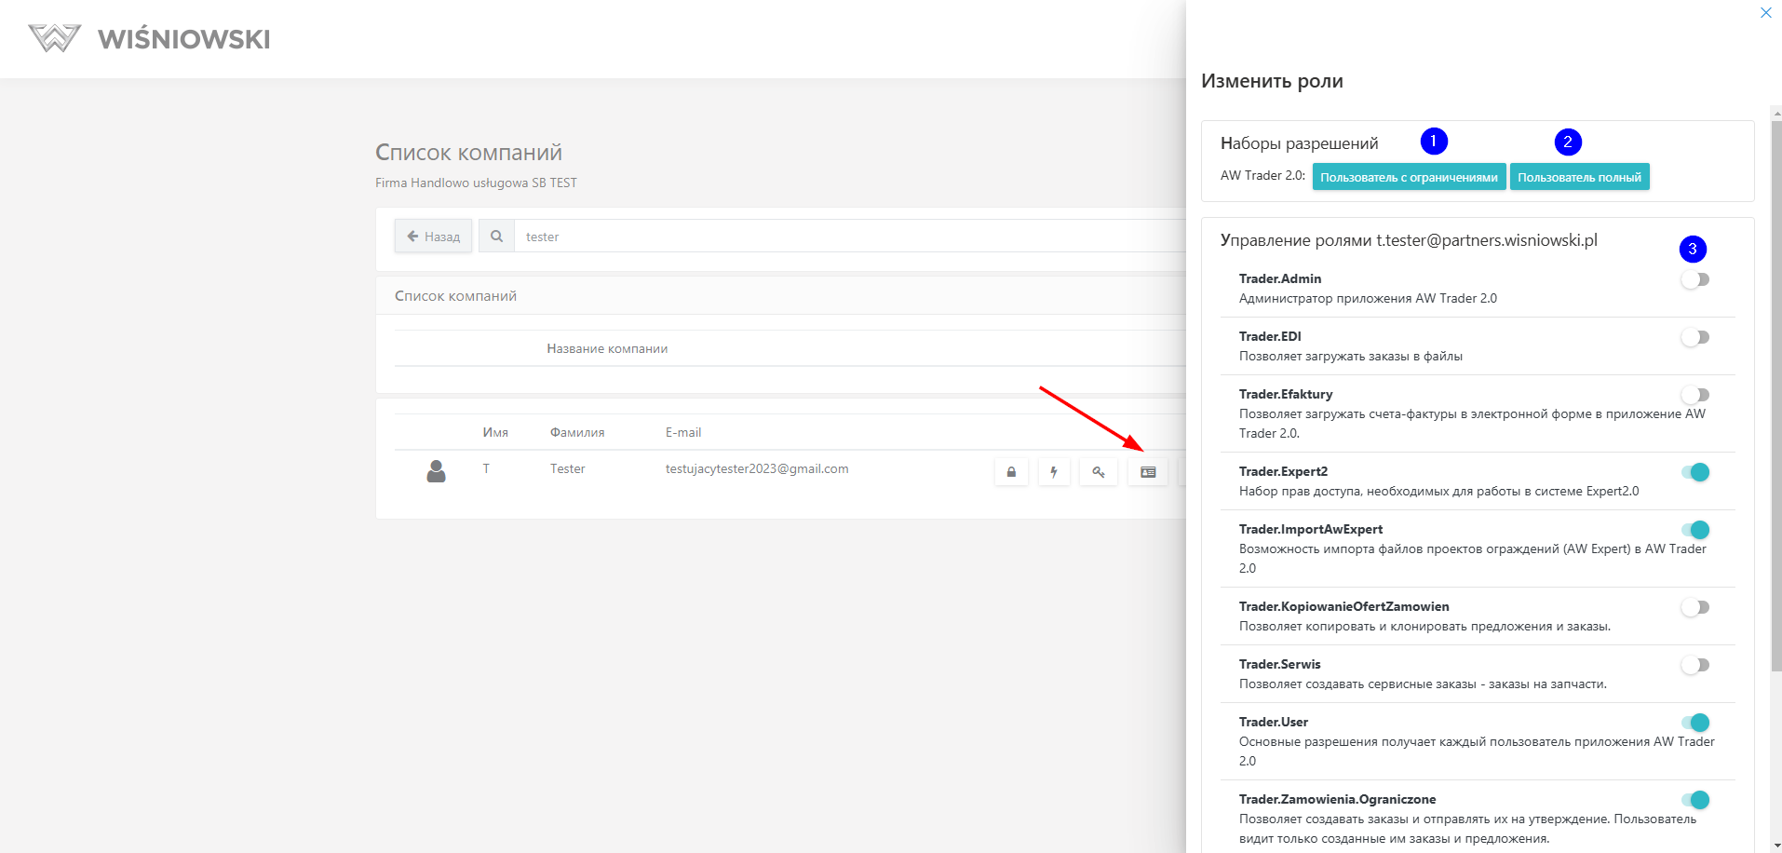Viewport: 1782px width, 853px height.
Task: Click the magnifier search icon
Action: pyautogui.click(x=497, y=237)
